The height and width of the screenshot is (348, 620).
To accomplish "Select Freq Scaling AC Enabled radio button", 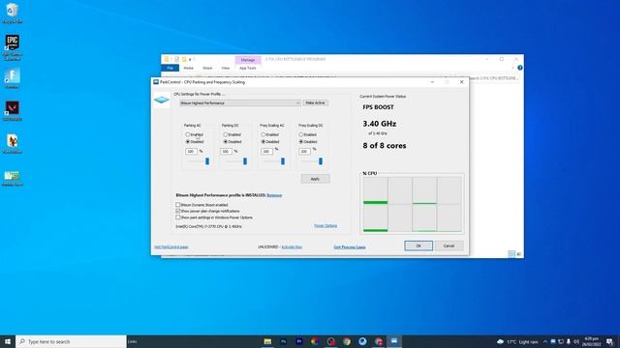I will click(263, 134).
